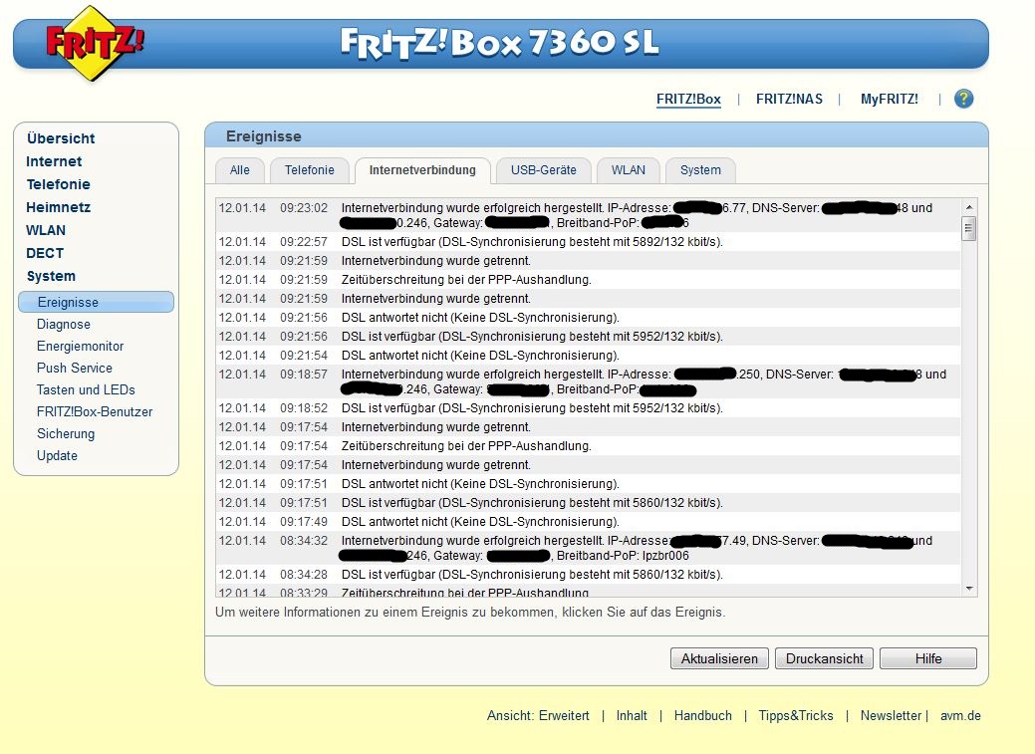The height and width of the screenshot is (754, 1035).
Task: Select the 09:17:49 DSL antwortet nicht event
Action: click(589, 522)
